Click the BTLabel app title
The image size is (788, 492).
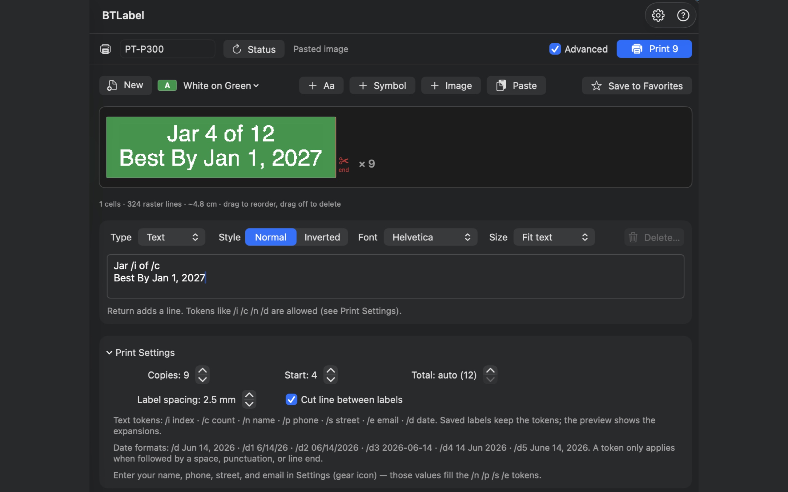point(123,15)
